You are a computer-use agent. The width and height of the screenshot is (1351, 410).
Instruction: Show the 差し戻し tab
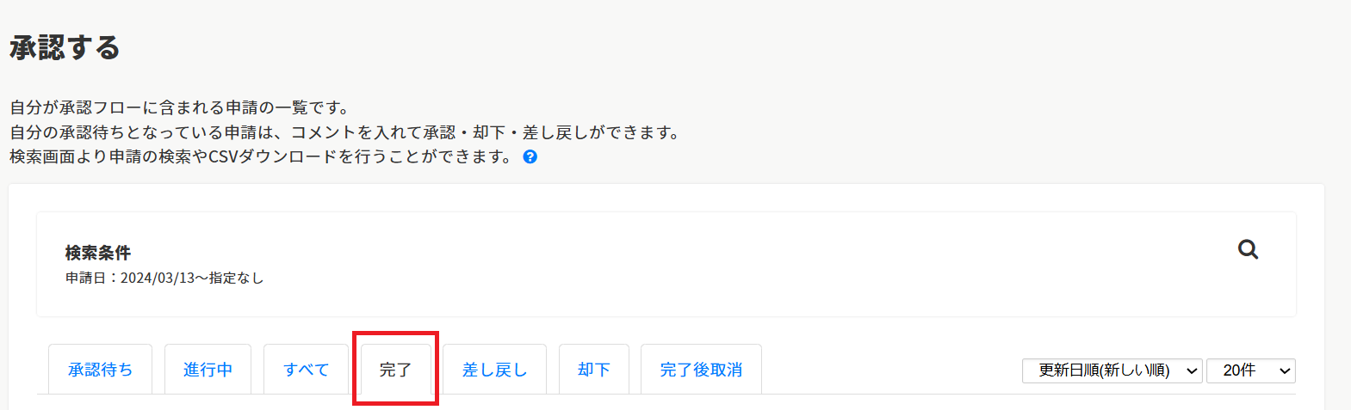point(494,370)
